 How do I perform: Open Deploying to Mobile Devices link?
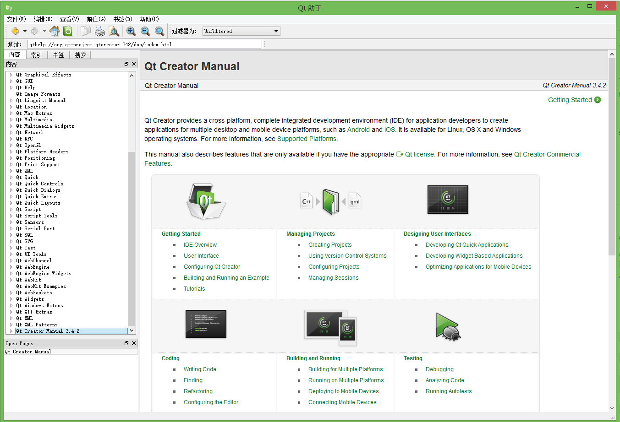pos(343,391)
